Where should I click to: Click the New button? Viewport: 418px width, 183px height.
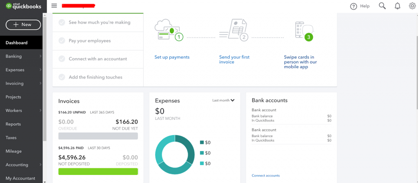tap(23, 24)
